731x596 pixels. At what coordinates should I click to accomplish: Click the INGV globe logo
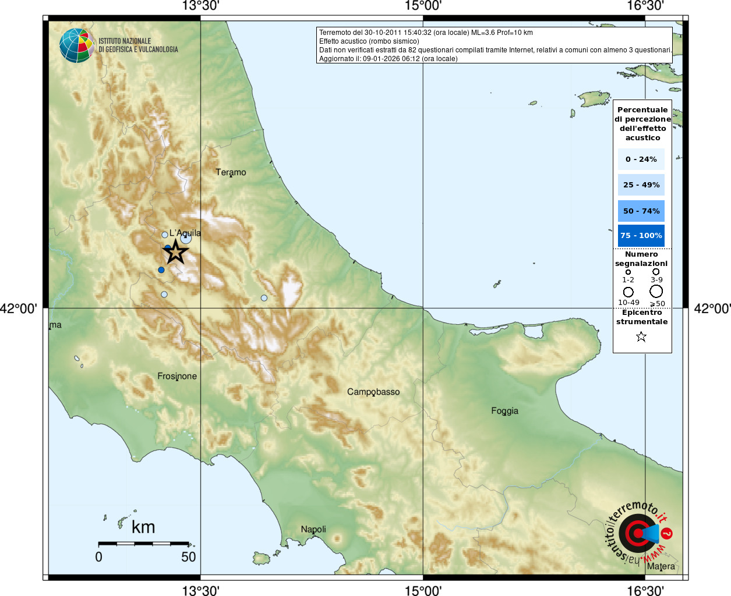point(77,45)
